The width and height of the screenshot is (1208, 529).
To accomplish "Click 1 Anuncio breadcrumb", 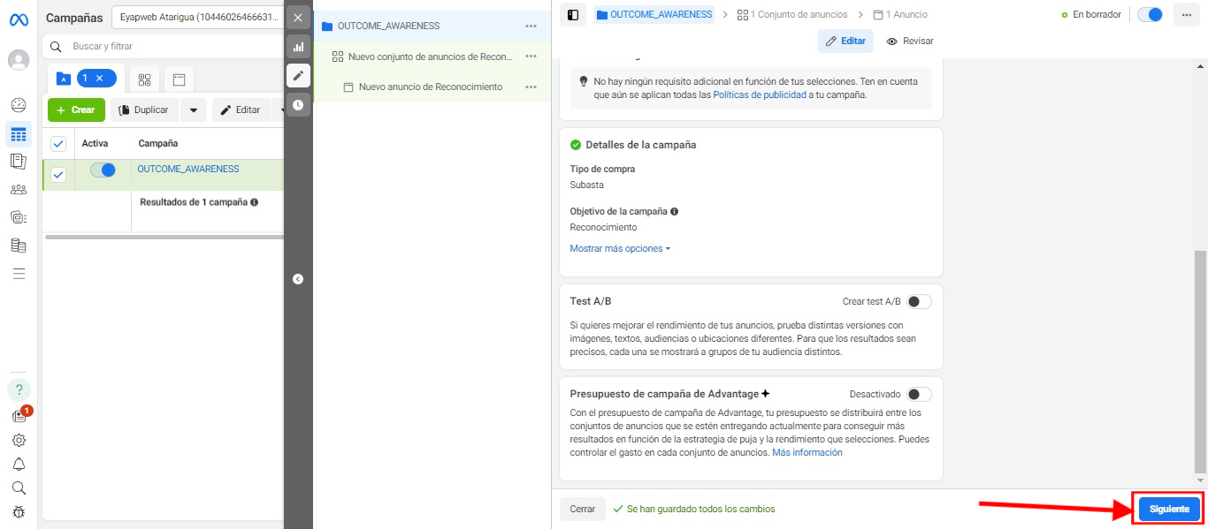I will 900,15.
